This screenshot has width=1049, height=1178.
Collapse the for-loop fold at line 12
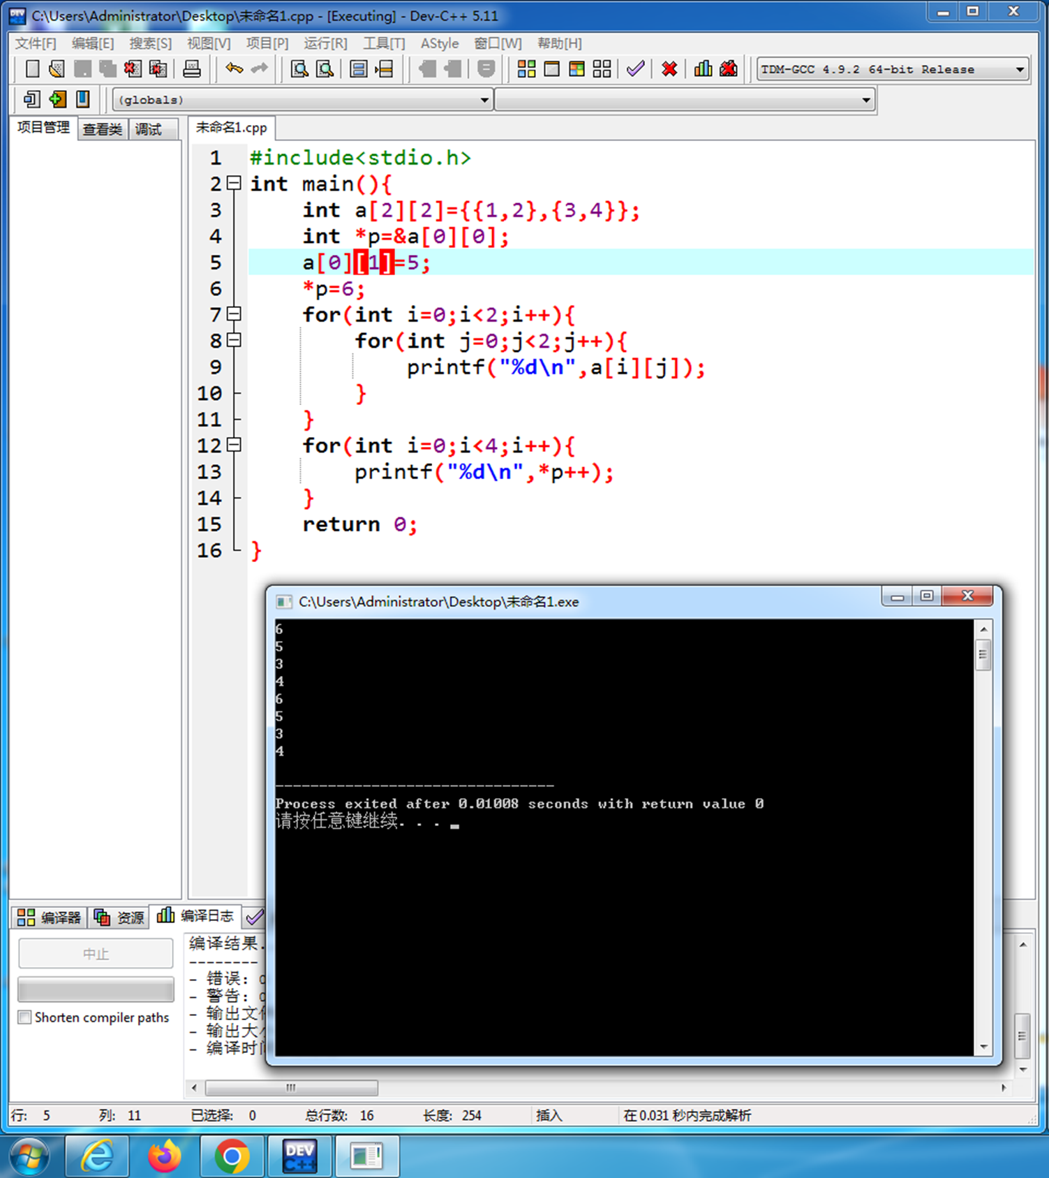pos(235,445)
